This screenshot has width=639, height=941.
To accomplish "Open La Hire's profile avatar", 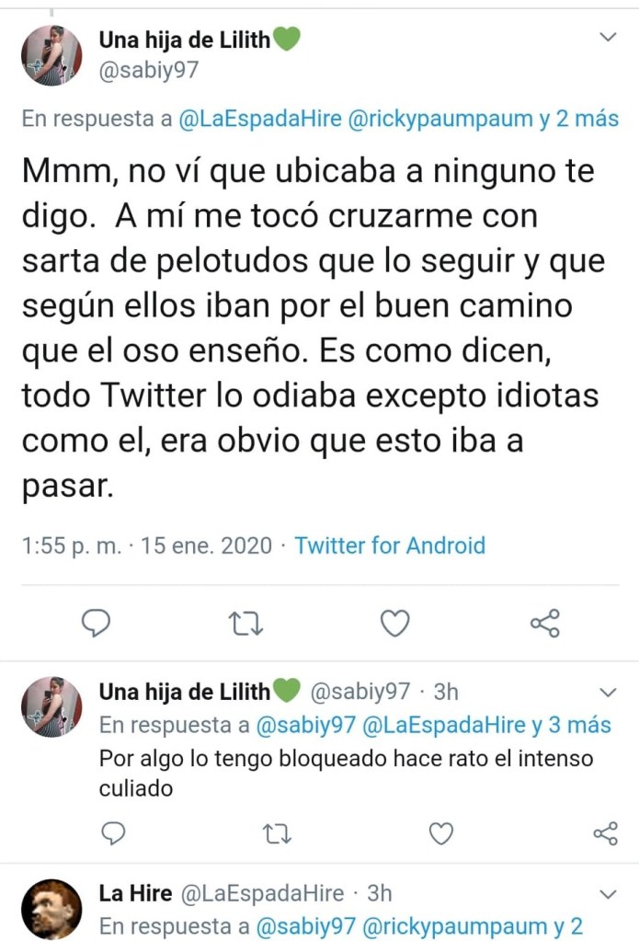I will (x=51, y=909).
